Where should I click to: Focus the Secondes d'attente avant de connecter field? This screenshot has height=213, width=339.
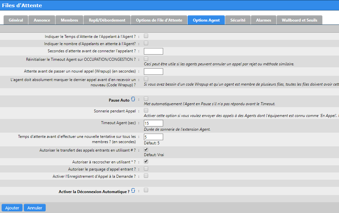click(x=153, y=51)
